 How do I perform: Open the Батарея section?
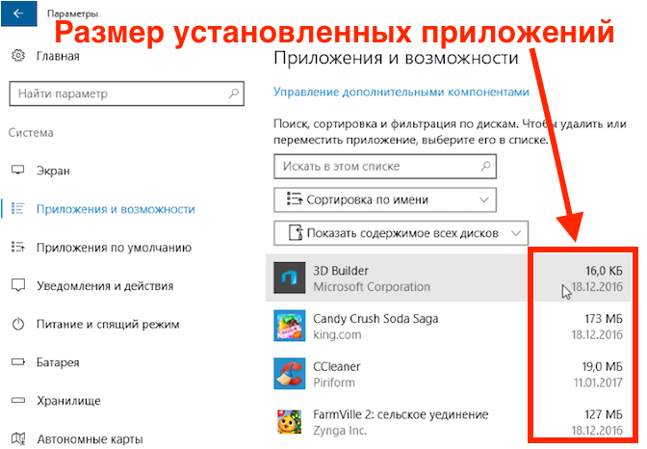click(58, 362)
